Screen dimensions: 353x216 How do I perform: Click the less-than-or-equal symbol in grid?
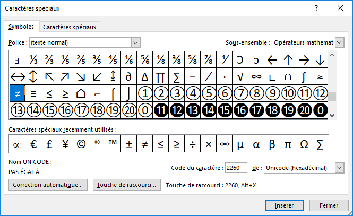pos(49,93)
